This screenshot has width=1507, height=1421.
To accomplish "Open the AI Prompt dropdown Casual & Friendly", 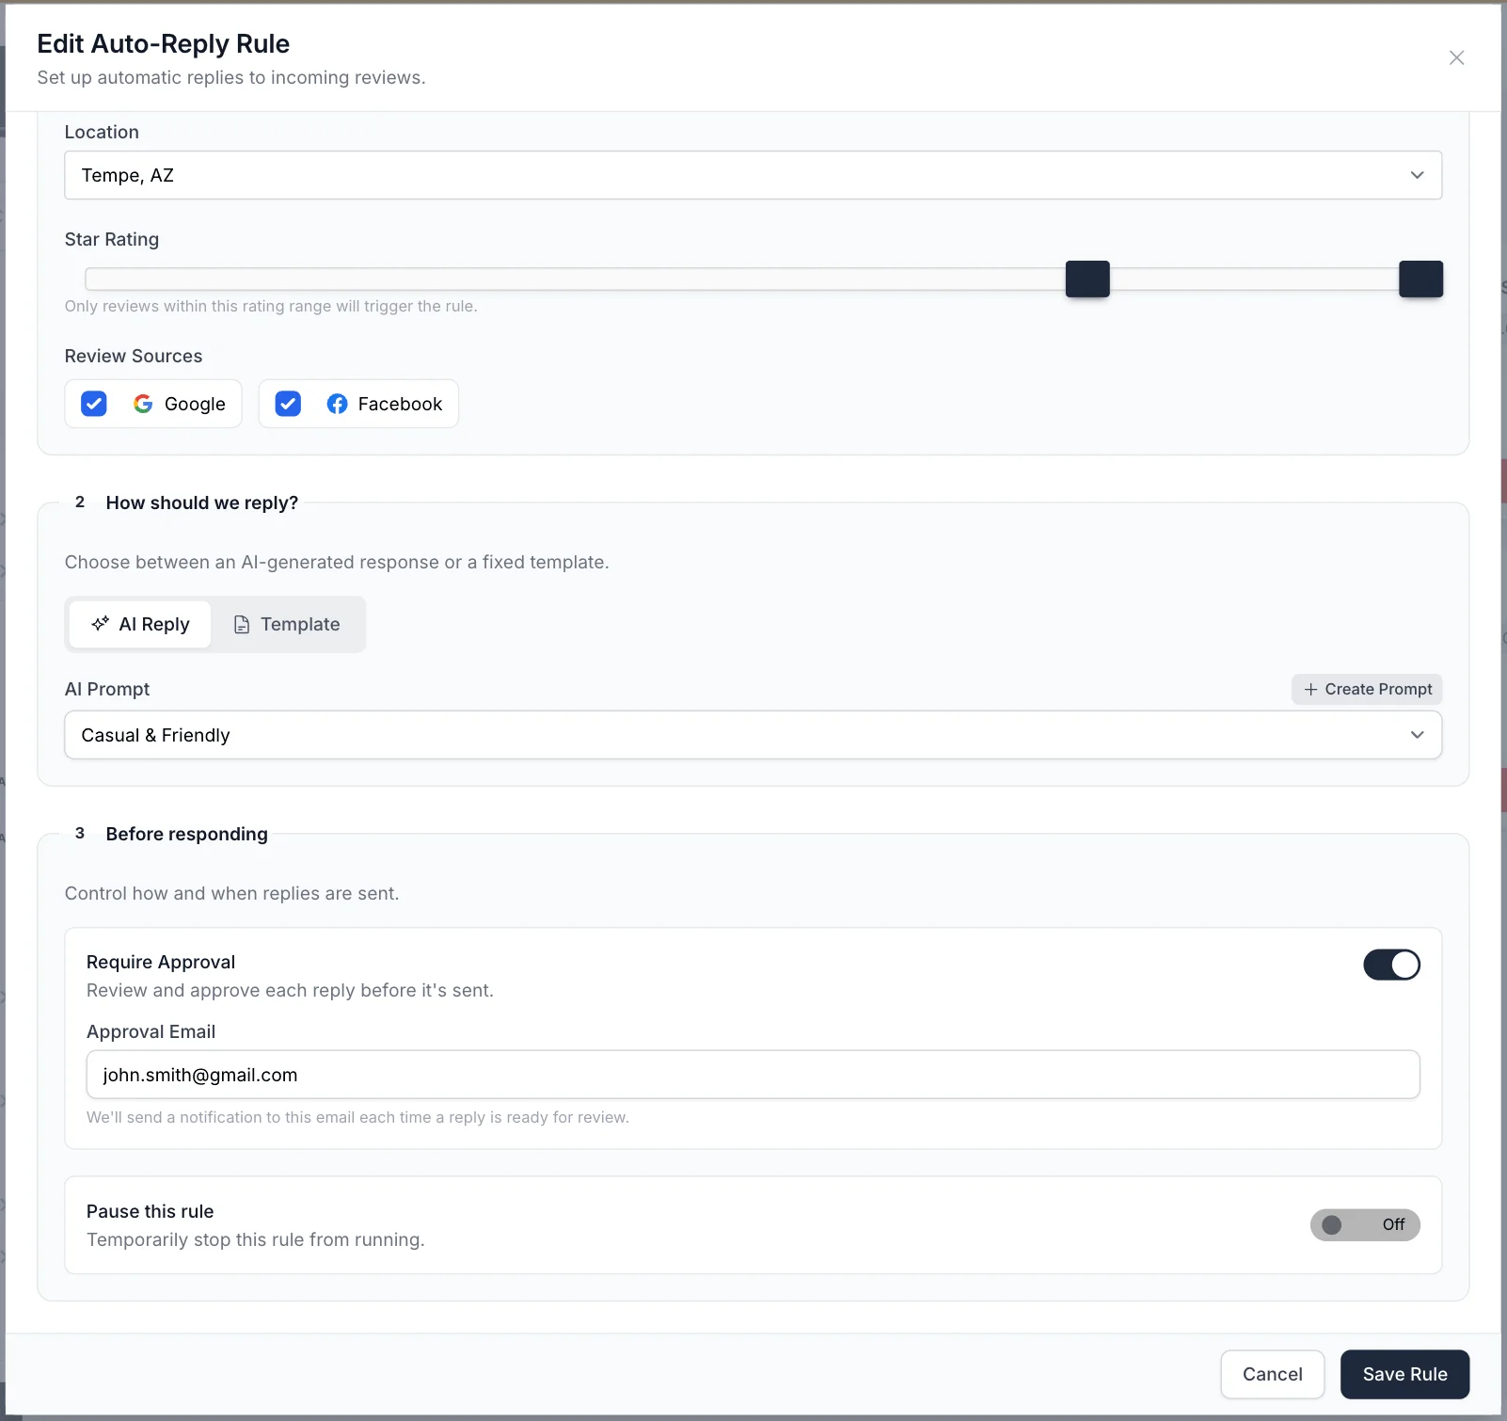I will [753, 735].
